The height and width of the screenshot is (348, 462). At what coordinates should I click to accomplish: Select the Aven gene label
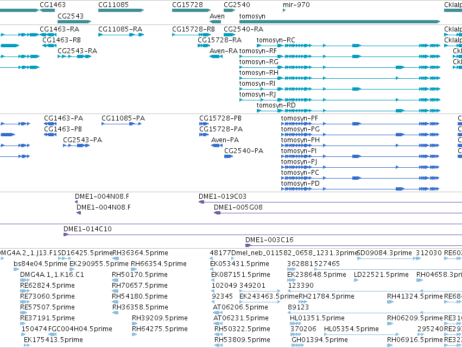[x=217, y=16]
